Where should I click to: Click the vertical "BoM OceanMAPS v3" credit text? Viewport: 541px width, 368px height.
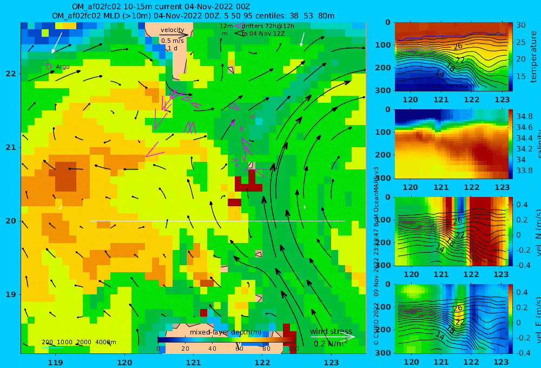(x=377, y=197)
